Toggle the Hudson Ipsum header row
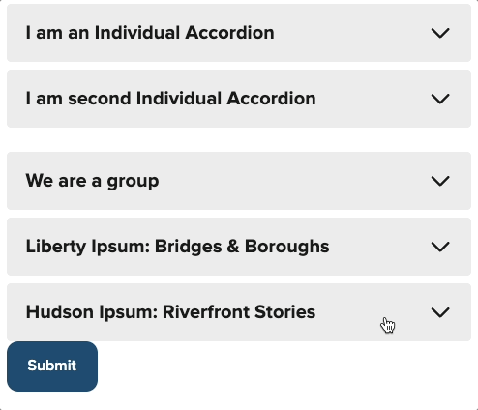This screenshot has width=478, height=410. click(239, 312)
